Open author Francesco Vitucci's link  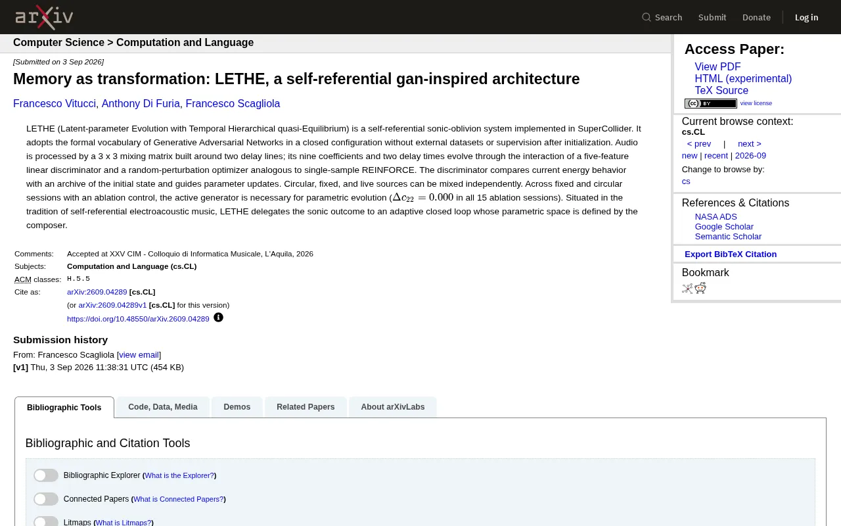coord(55,104)
